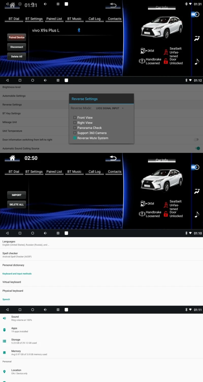Viewport: 203px width, 382px height.
Task: Select paired device vivo X9s Plus L
Action: 46,31
